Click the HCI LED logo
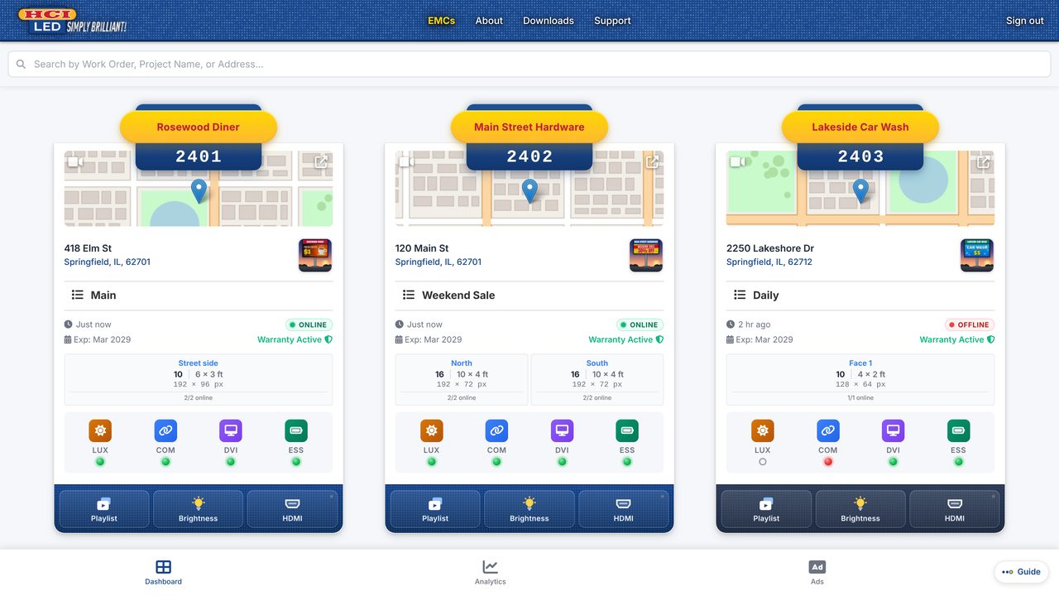The height and width of the screenshot is (596, 1059). pos(72,21)
